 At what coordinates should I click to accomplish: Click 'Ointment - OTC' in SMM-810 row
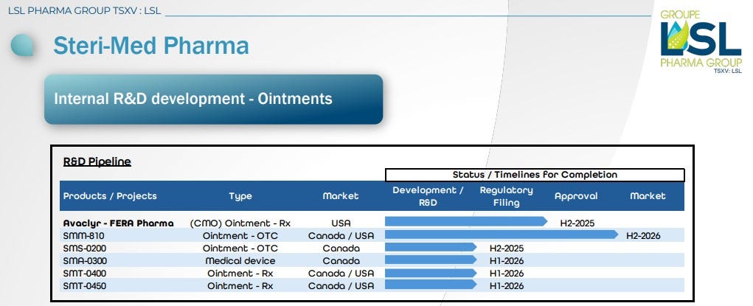tap(240, 236)
